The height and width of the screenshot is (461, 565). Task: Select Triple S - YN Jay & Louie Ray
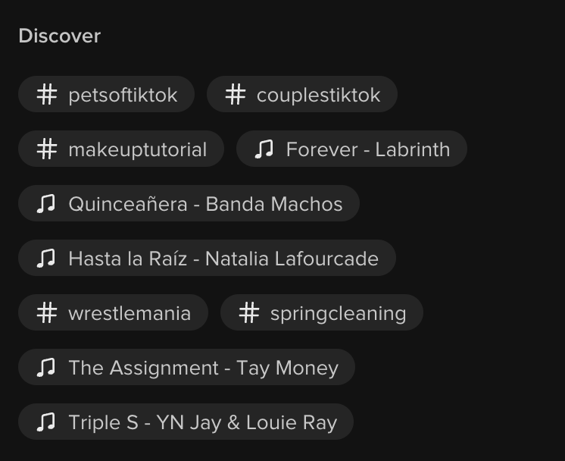click(x=202, y=422)
